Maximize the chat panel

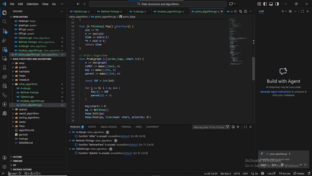click(x=303, y=11)
